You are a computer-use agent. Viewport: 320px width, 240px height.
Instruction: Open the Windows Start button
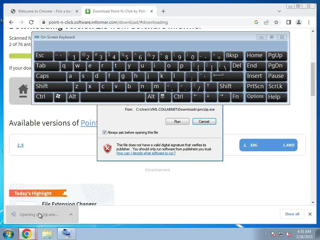click(8, 234)
